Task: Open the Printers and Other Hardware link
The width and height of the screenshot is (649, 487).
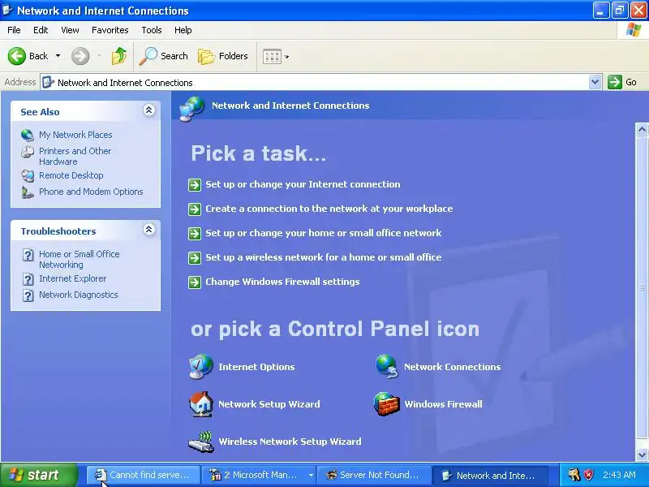Action: point(75,156)
